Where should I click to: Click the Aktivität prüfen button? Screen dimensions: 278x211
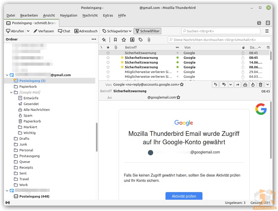tap(184, 196)
